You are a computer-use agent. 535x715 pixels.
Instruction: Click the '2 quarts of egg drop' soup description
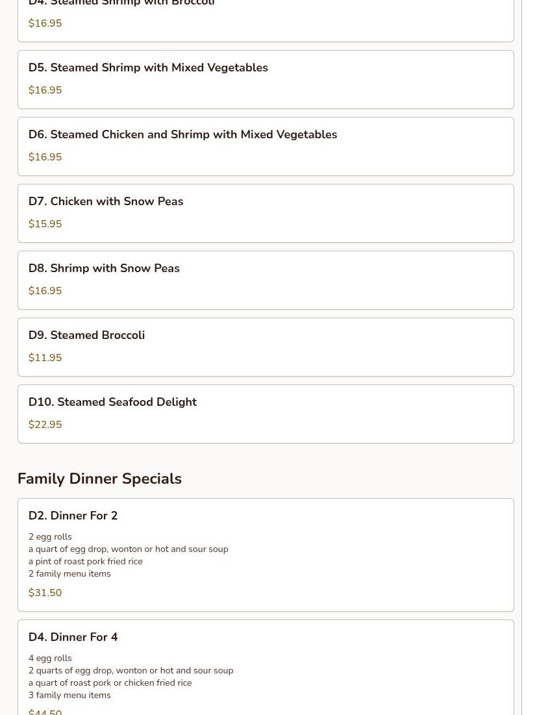131,671
